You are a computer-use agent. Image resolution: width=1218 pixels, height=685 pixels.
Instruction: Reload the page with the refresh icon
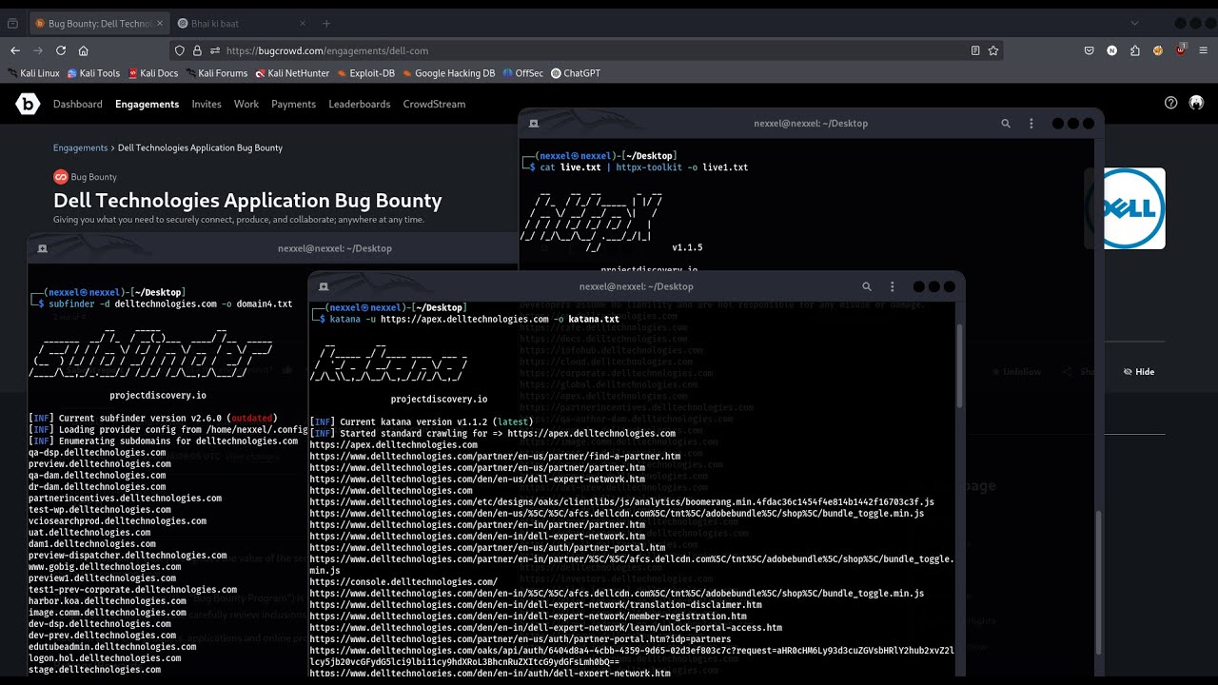(61, 50)
